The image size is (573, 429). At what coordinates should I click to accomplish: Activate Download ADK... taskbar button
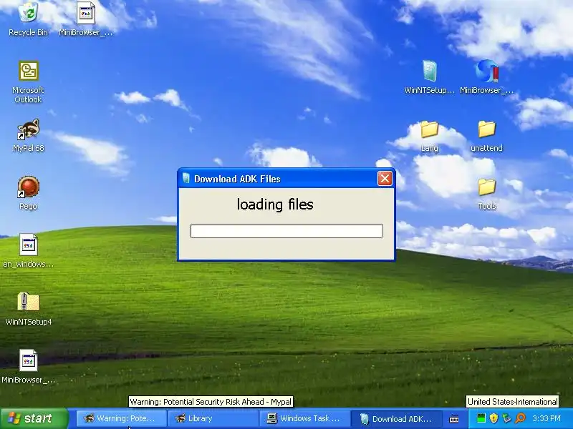398,419
